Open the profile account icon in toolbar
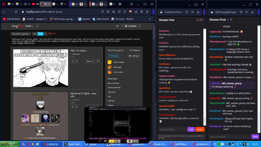The image size is (261, 147). (147, 12)
